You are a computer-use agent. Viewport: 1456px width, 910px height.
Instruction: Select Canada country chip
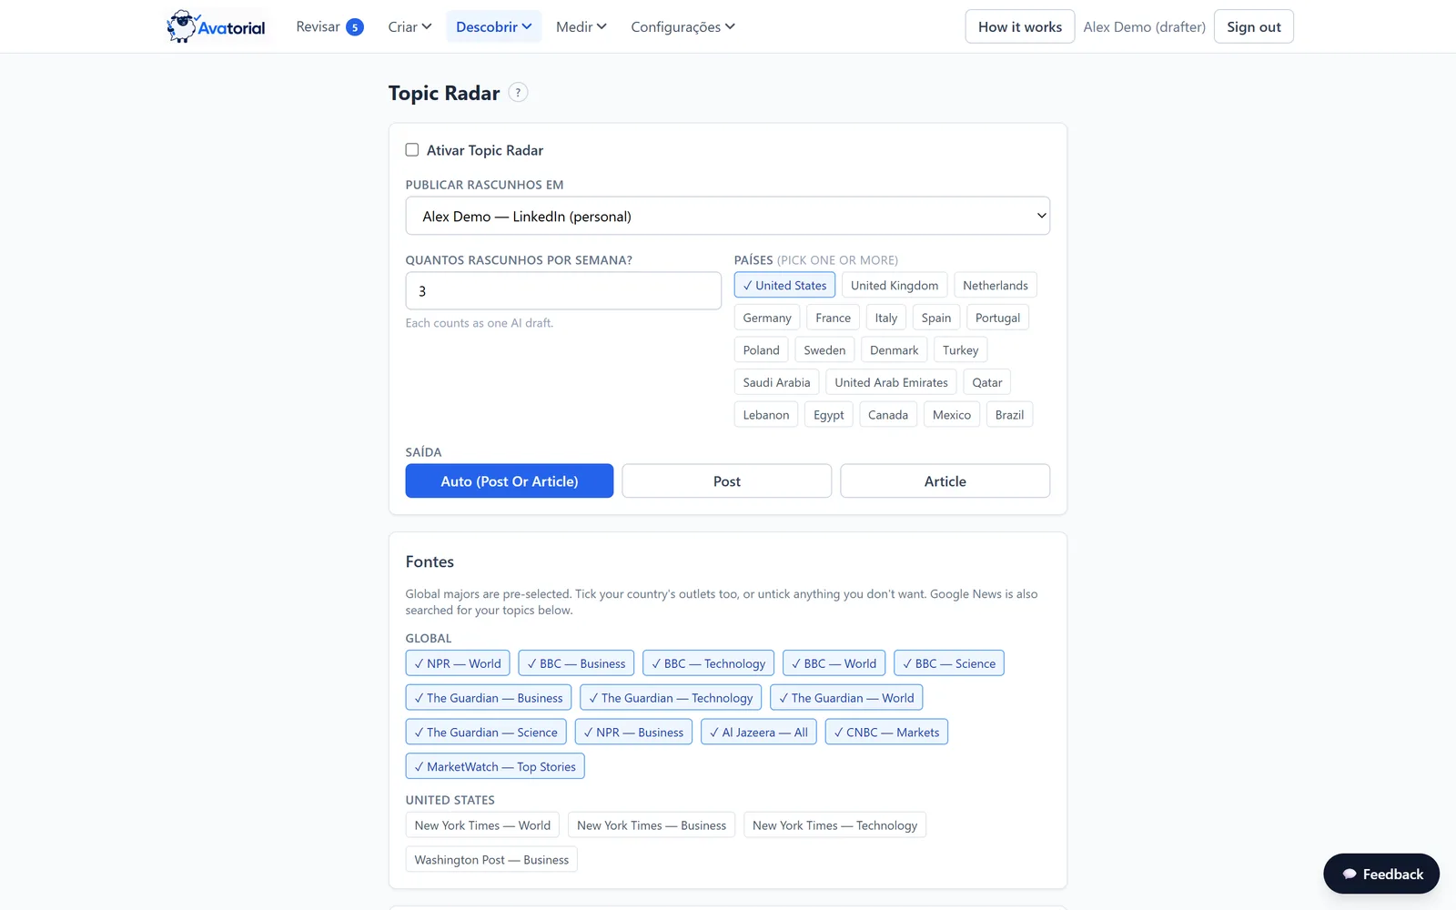888,415
